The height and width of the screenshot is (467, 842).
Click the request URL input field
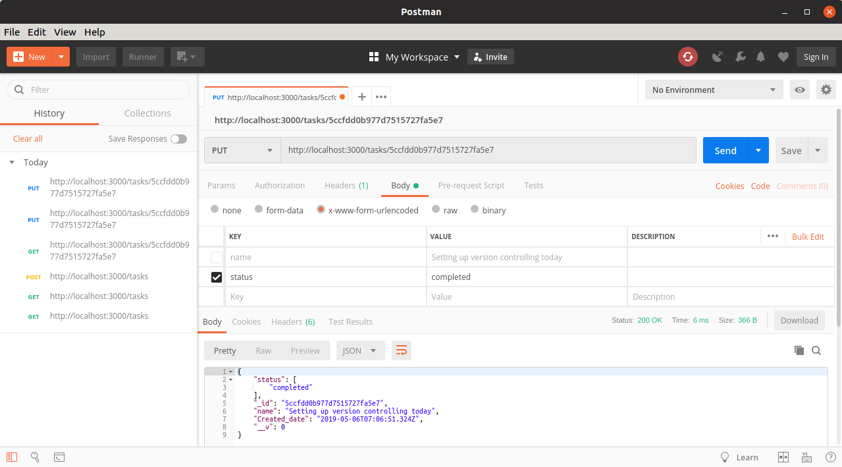tap(488, 150)
